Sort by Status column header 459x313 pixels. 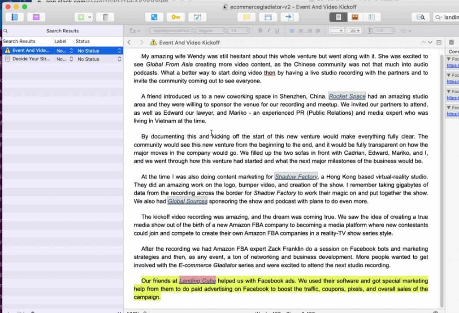pos(82,41)
